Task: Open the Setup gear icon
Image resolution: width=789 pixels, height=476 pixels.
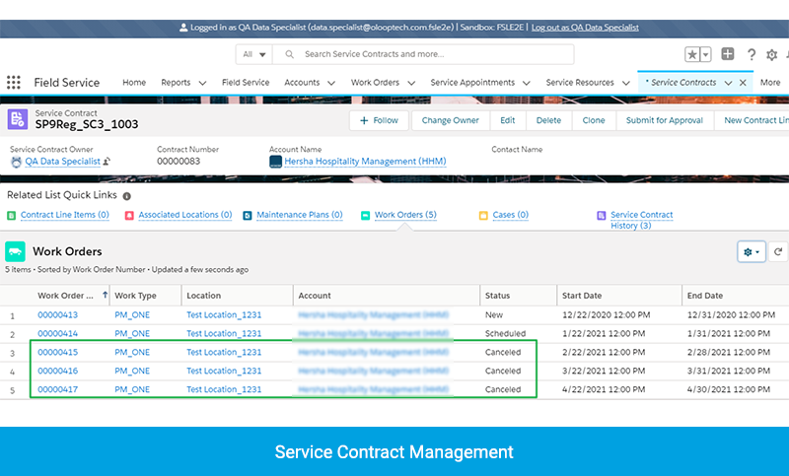Action: click(771, 55)
